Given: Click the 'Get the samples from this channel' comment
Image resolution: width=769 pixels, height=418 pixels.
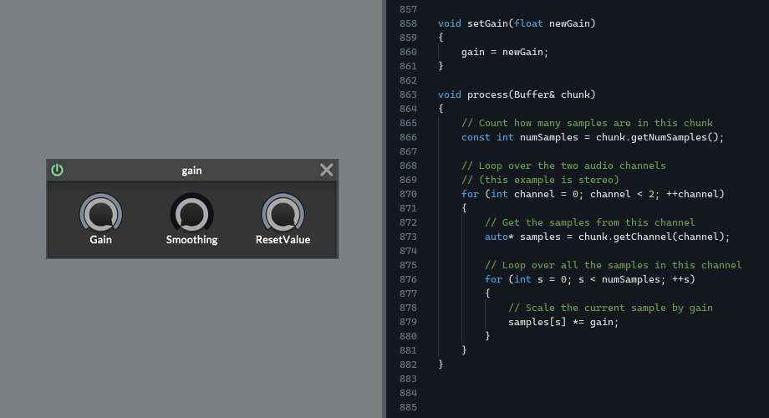Looking at the screenshot, I should tap(590, 222).
